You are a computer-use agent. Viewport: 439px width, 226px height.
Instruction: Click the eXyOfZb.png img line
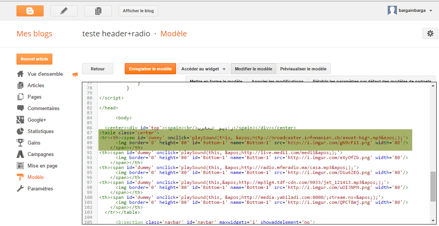click(262, 158)
